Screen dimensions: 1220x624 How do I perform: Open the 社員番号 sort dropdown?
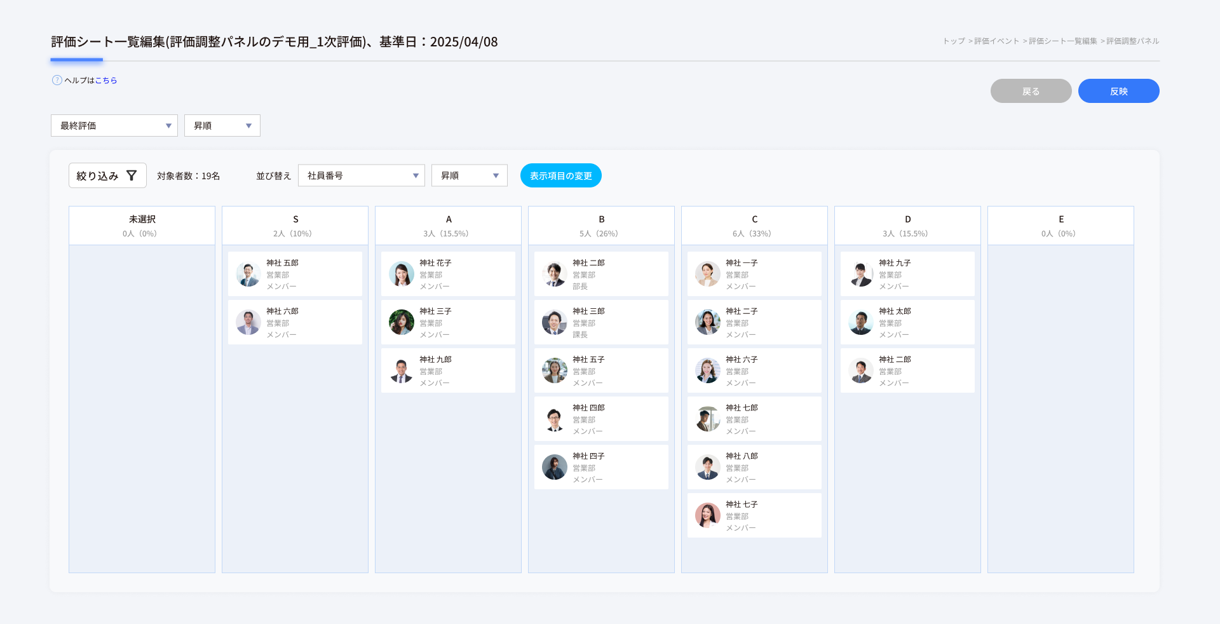(362, 175)
